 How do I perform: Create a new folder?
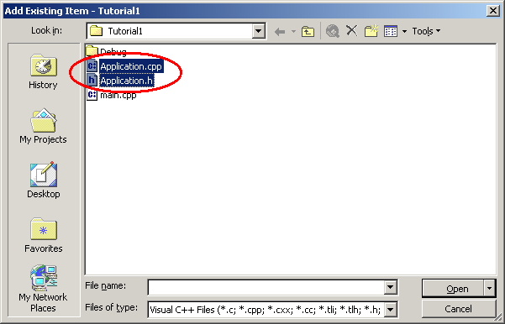[x=371, y=31]
